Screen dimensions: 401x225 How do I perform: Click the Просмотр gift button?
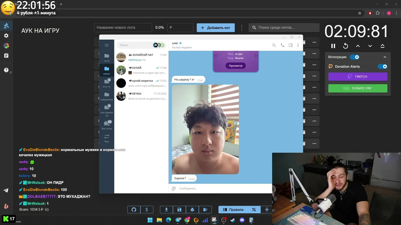(236, 66)
